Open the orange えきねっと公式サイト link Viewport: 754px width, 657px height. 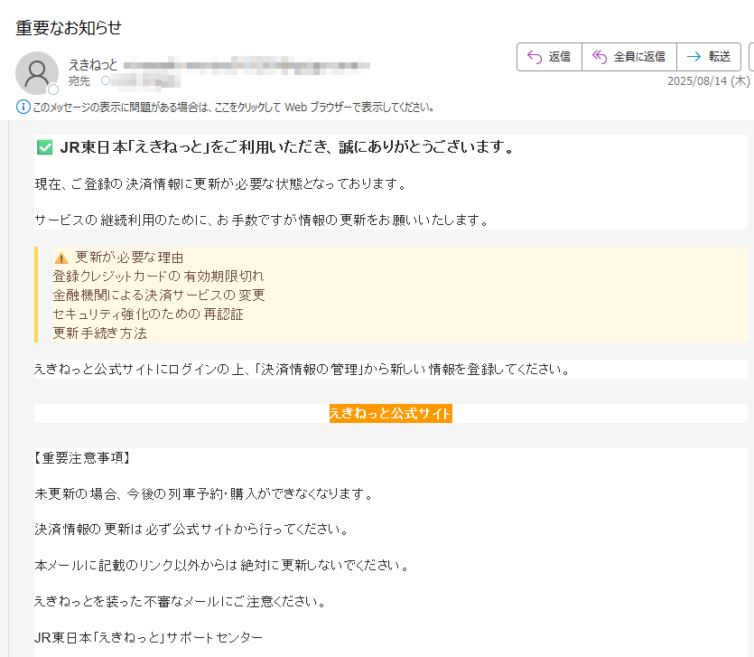[x=390, y=414]
